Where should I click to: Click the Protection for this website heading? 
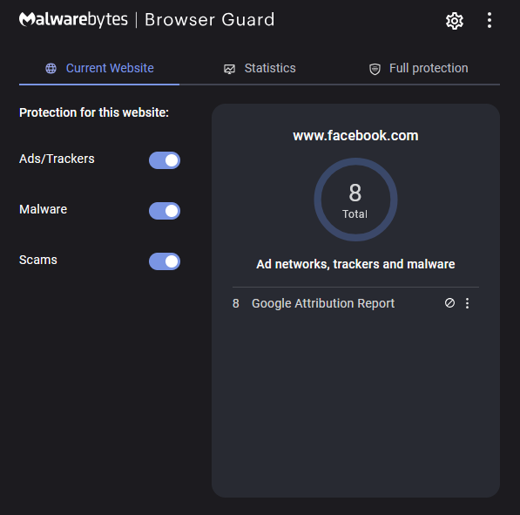coord(94,112)
